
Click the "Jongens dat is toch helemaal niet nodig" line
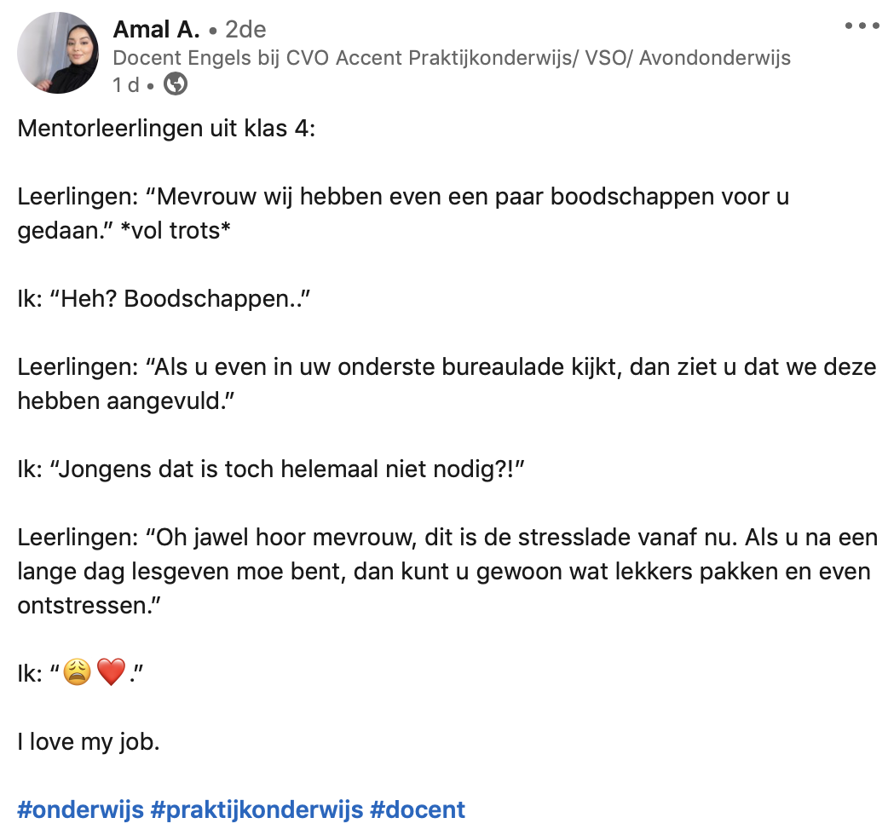(269, 469)
